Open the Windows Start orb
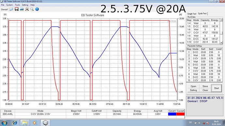 pos(5,123)
